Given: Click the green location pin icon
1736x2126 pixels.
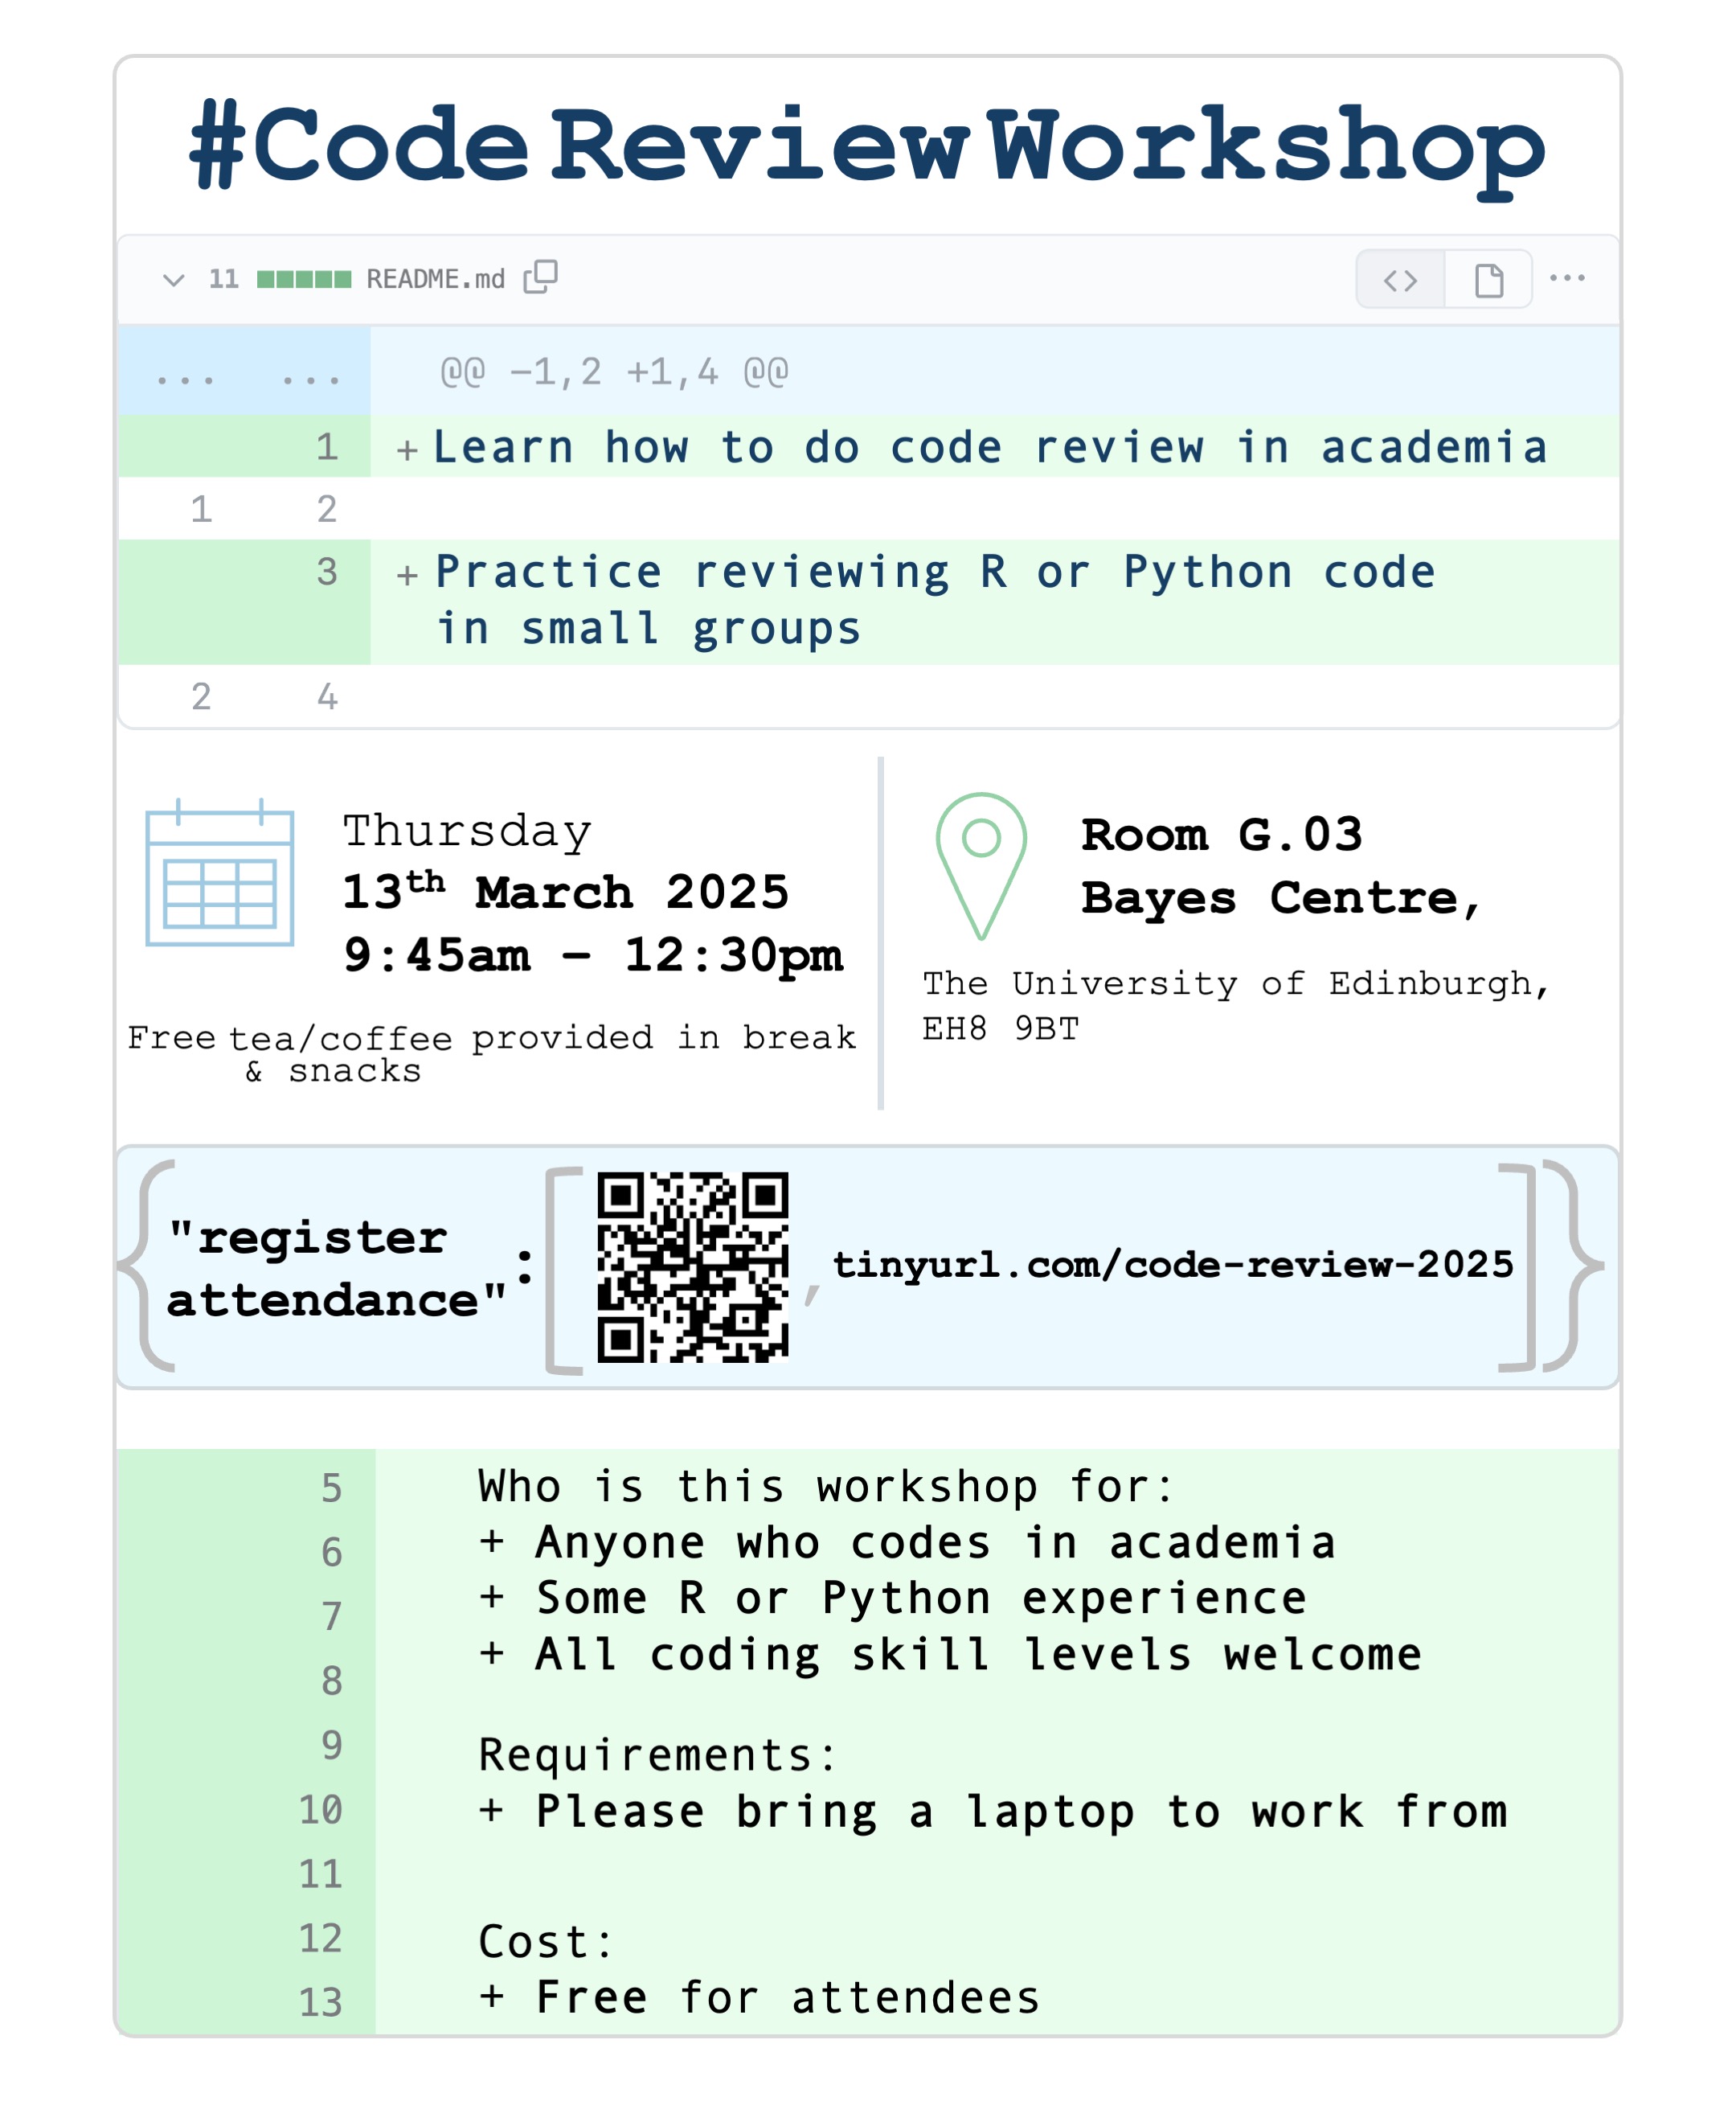Looking at the screenshot, I should (x=981, y=867).
